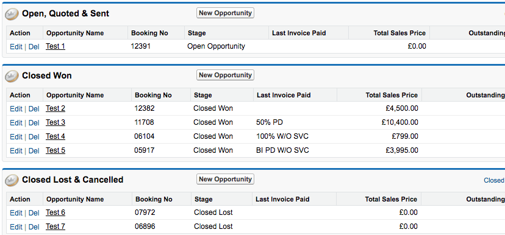Screen dimensions: 505x235
Task: Open the Test 7 opportunity
Action: tap(56, 226)
